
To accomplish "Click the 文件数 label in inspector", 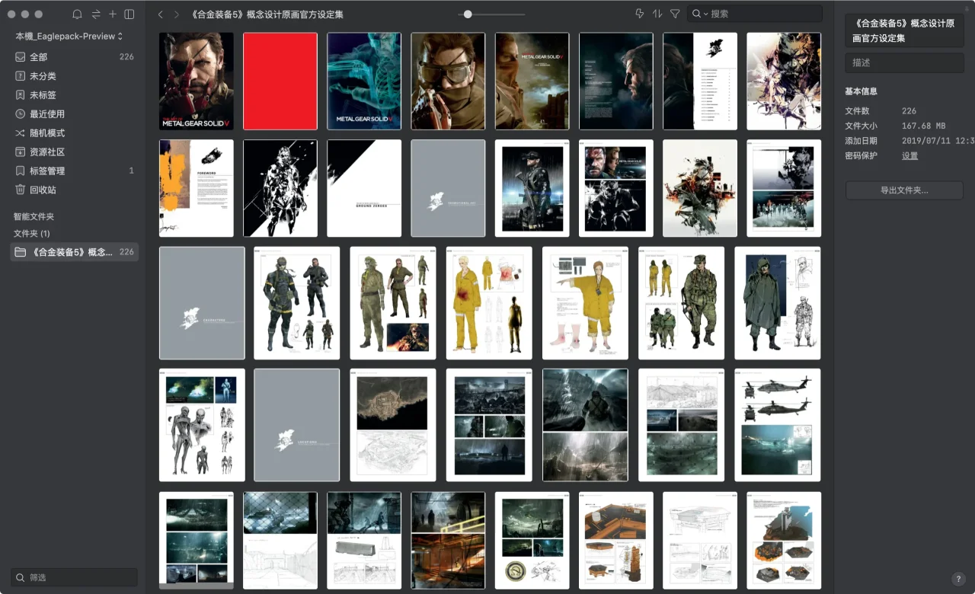I will [x=857, y=111].
